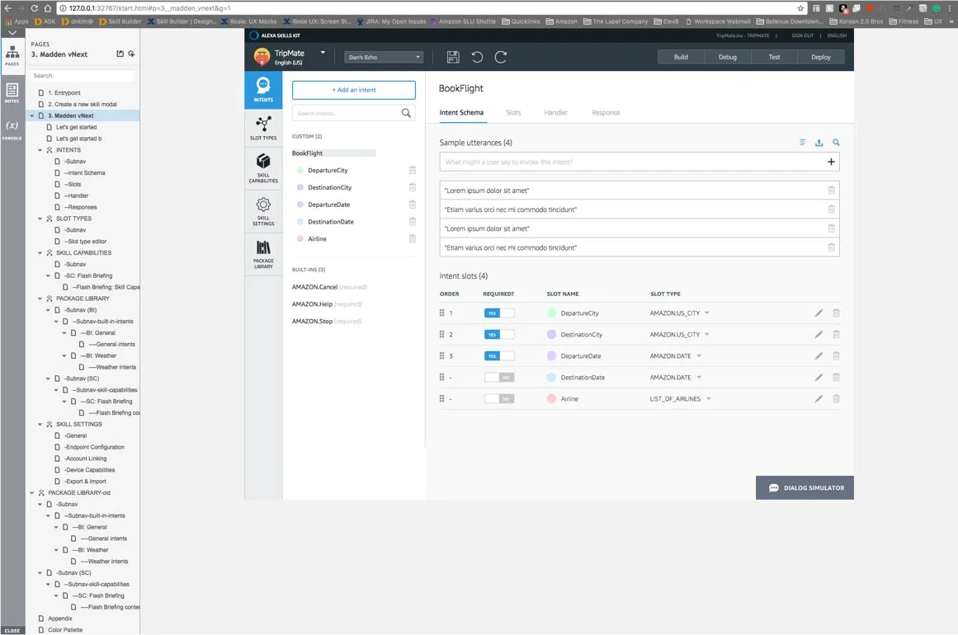Open DepartureCity slot type dropdown
Image resolution: width=958 pixels, height=635 pixels.
(x=707, y=313)
